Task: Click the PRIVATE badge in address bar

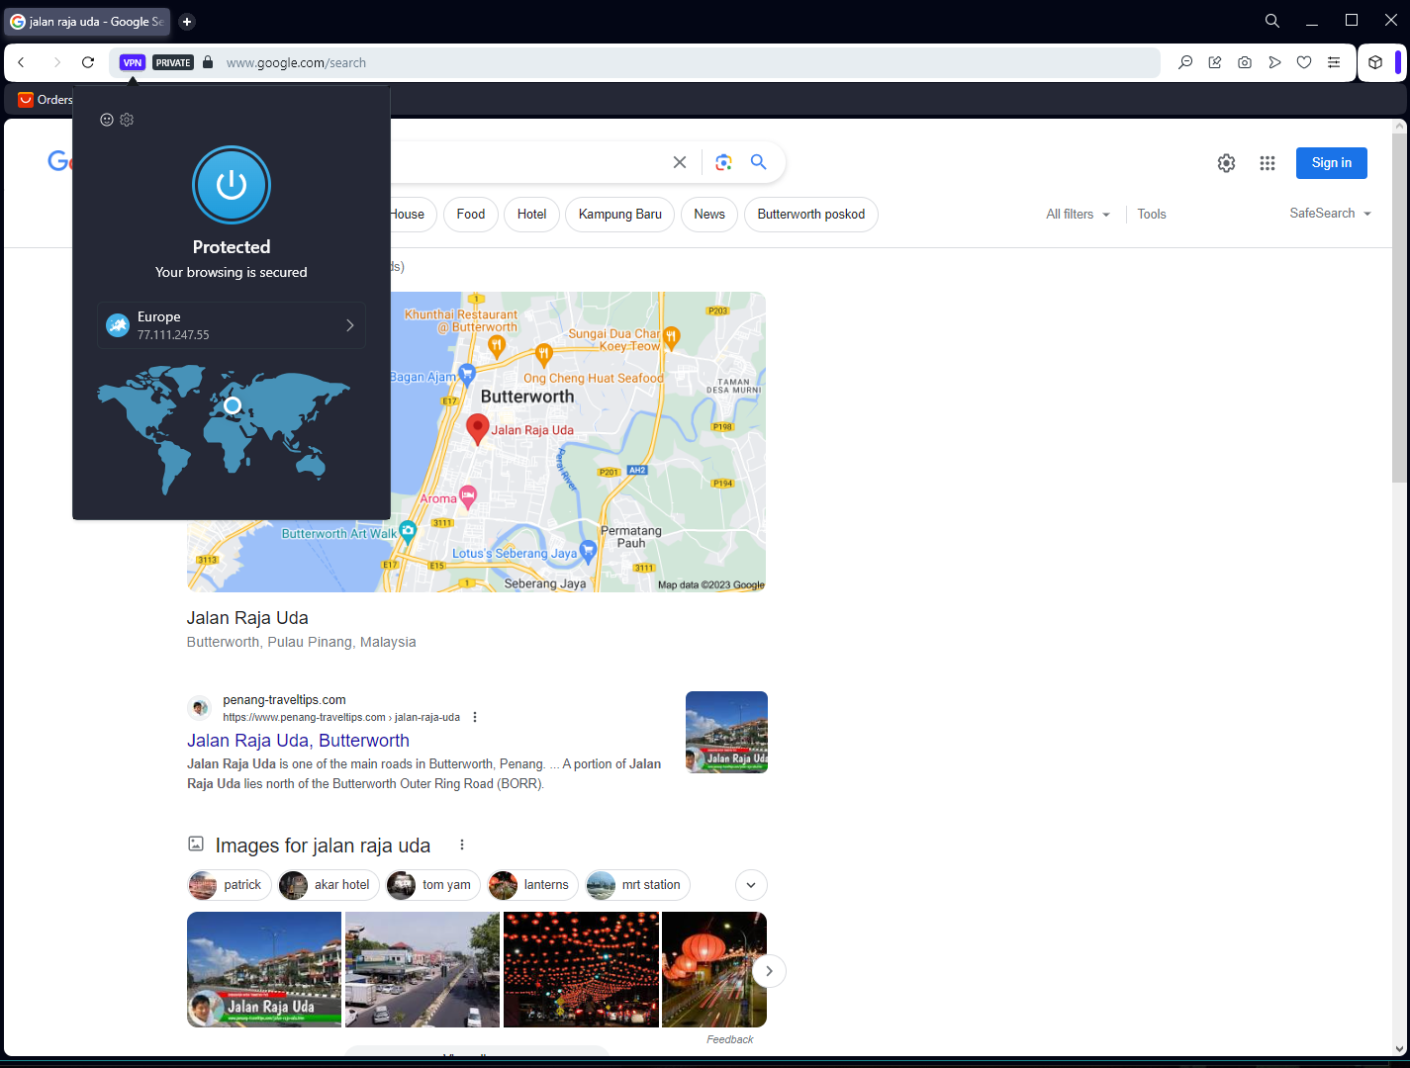Action: (x=173, y=62)
